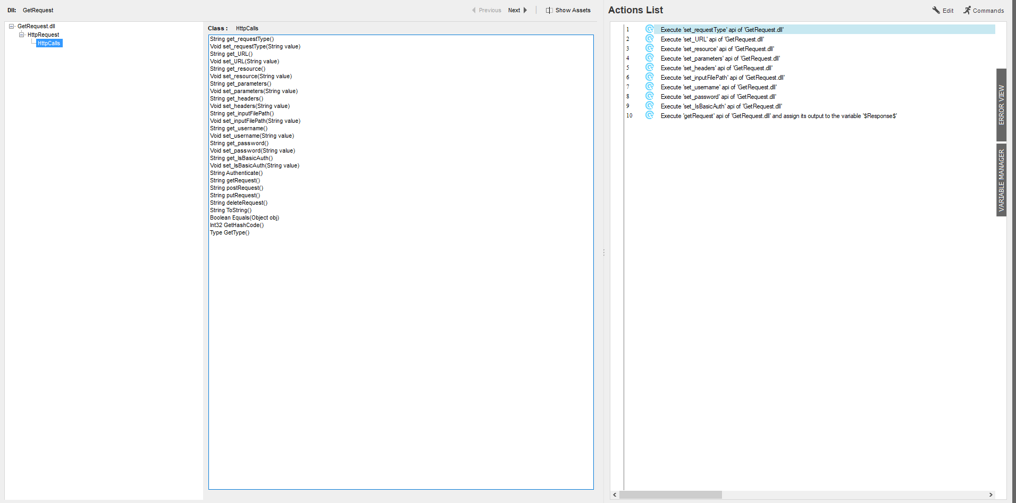Viewport: 1016px width, 503px height.
Task: Select method 'String get_IsBasicAuth()'
Action: (x=241, y=158)
